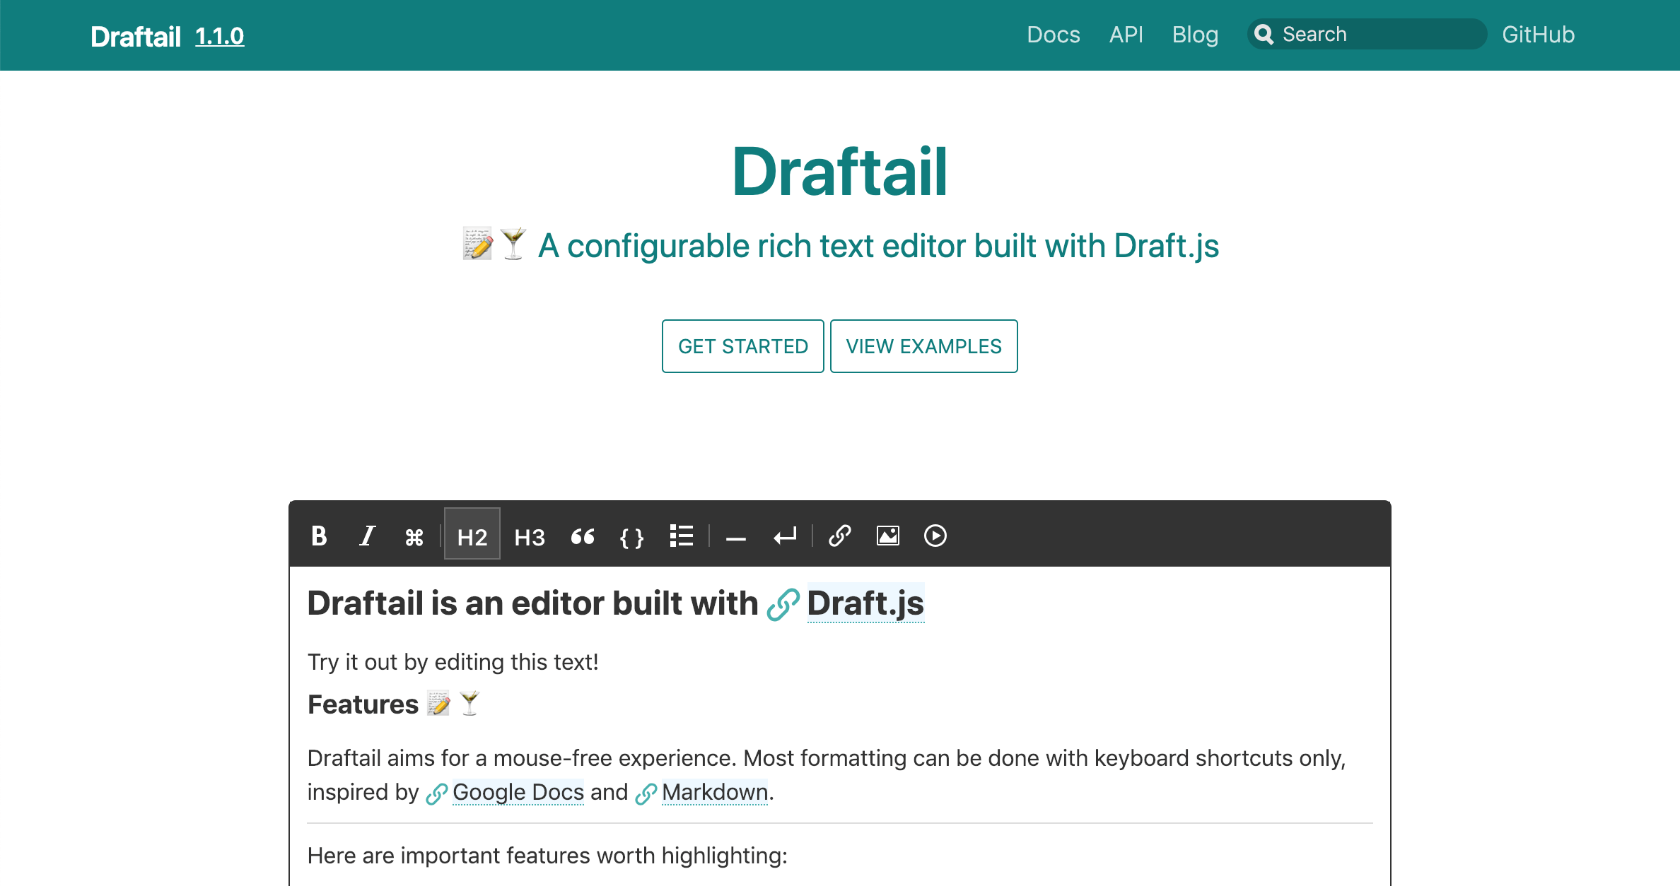
Task: Click the GET STARTED button
Action: click(x=742, y=346)
